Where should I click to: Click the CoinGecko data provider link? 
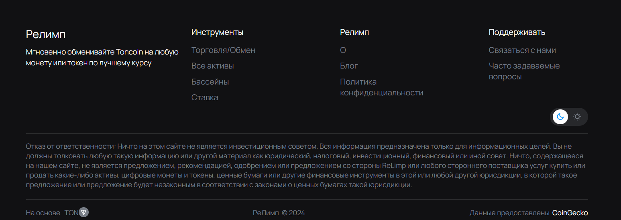[570, 213]
